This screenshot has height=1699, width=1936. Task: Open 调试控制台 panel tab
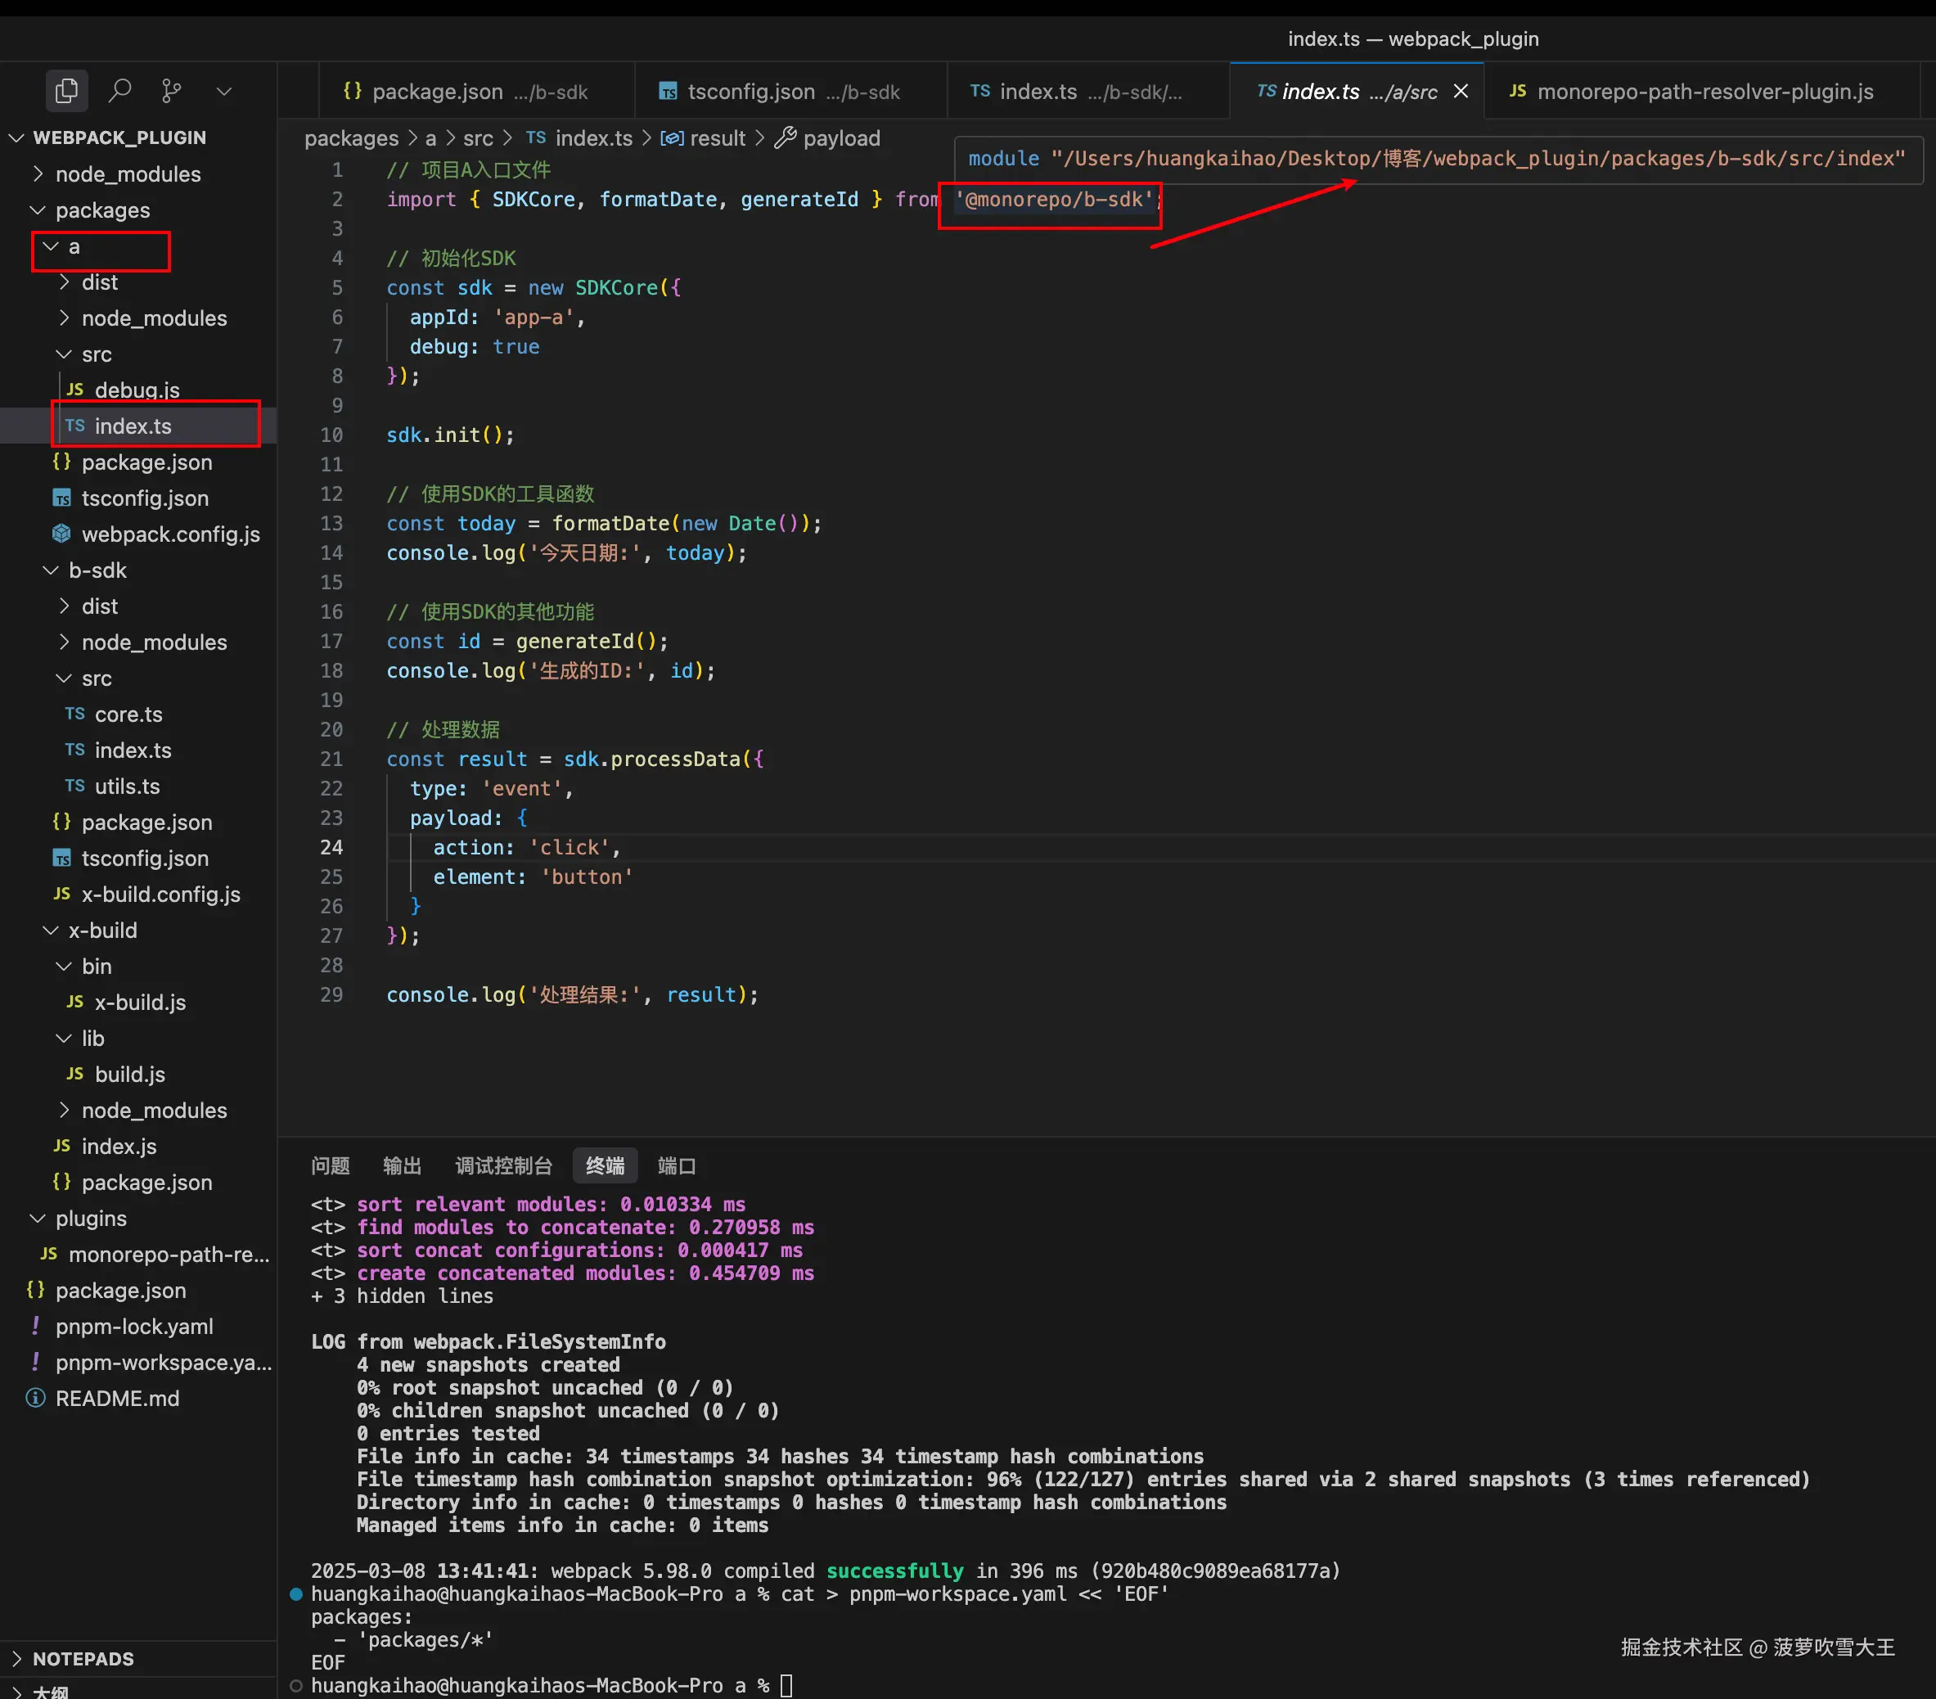point(503,1165)
